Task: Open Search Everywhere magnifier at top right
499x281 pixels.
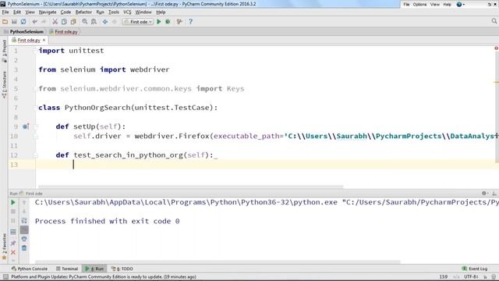Action: pos(494,21)
